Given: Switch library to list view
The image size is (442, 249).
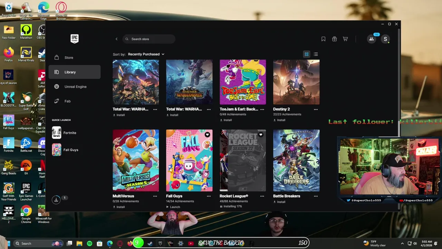Looking at the screenshot, I should point(316,54).
